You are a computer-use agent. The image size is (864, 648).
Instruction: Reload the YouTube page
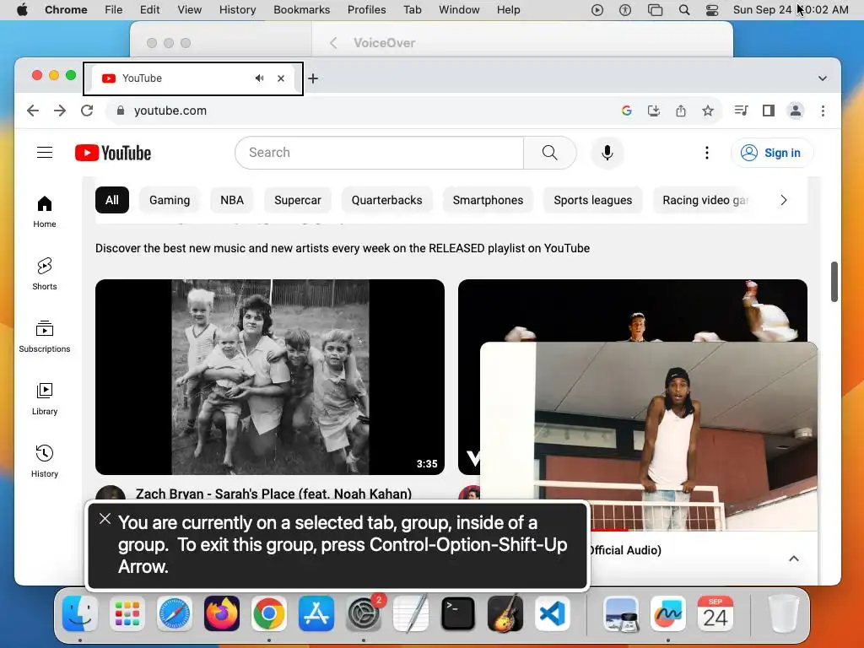click(x=87, y=111)
